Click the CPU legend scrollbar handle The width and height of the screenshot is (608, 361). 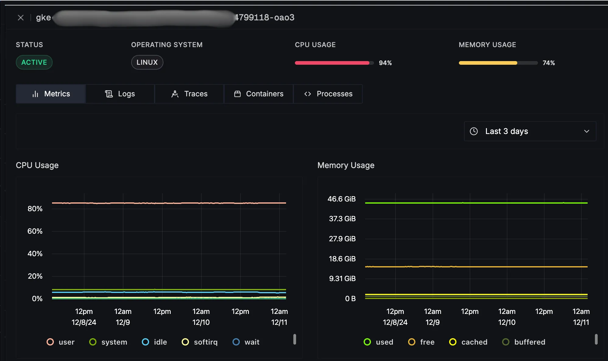click(x=295, y=339)
